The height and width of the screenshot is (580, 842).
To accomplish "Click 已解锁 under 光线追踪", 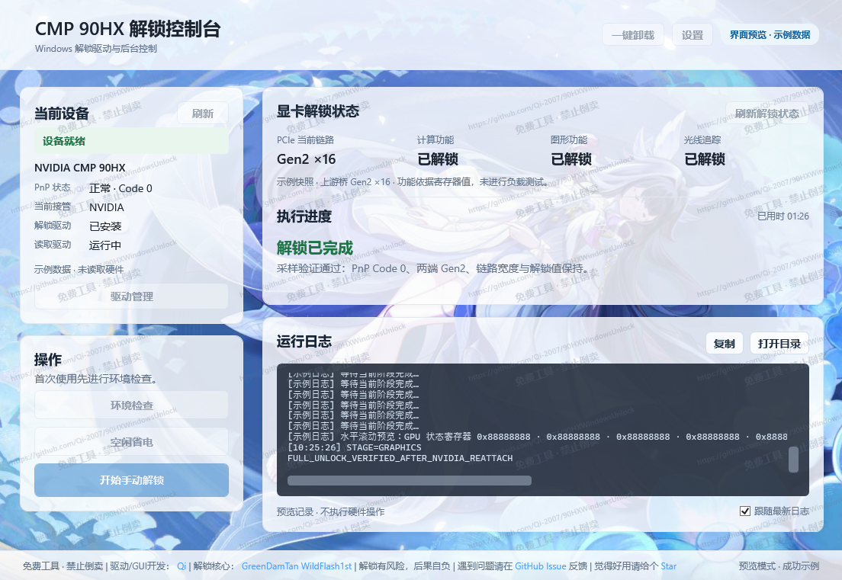I will (705, 159).
